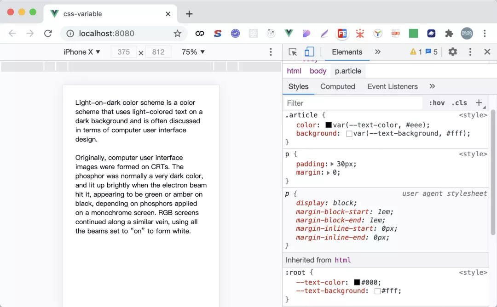Open the Extensions puzzle piece menu
This screenshot has height=307, width=497.
(x=449, y=33)
